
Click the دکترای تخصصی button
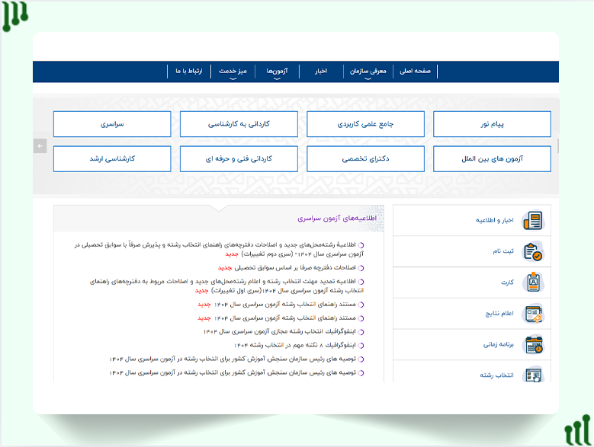365,159
